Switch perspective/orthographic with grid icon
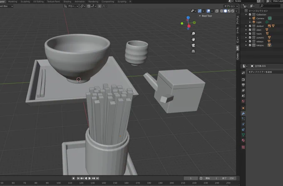The height and width of the screenshot is (186, 283). pyautogui.click(x=193, y=51)
